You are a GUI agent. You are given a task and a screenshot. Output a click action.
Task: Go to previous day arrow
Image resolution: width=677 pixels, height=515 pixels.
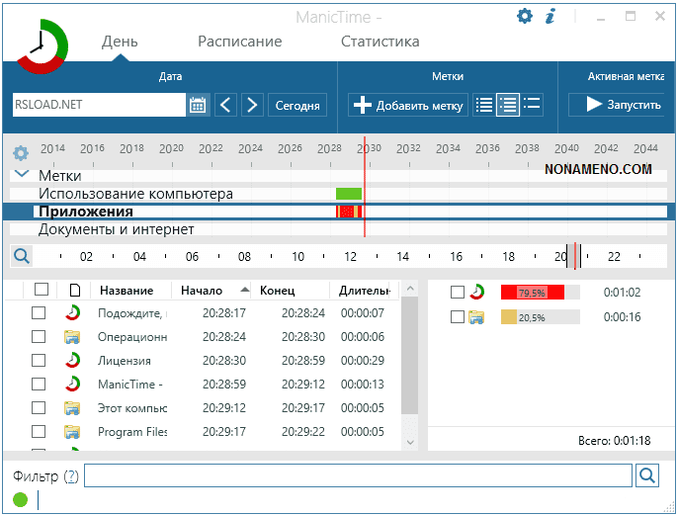[225, 105]
